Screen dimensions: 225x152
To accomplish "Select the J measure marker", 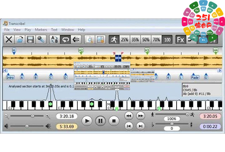I will click(x=156, y=77).
